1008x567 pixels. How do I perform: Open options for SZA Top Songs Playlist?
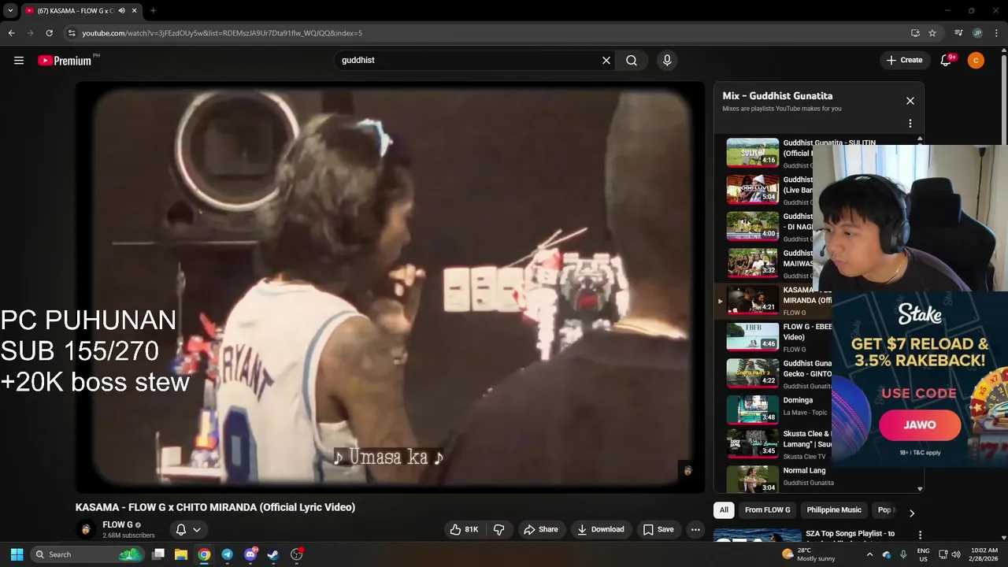tap(920, 535)
